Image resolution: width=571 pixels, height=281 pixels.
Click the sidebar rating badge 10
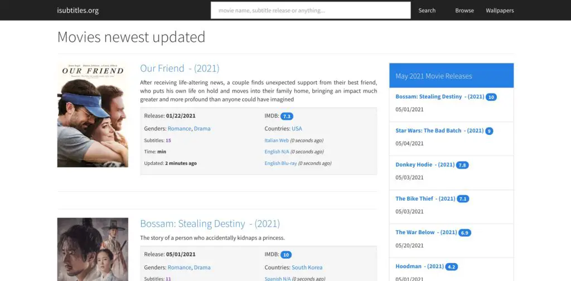[x=491, y=97]
